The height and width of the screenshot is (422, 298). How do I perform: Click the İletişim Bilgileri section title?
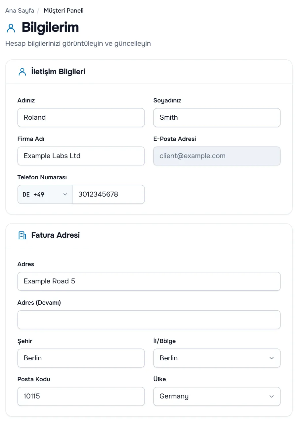pyautogui.click(x=58, y=72)
